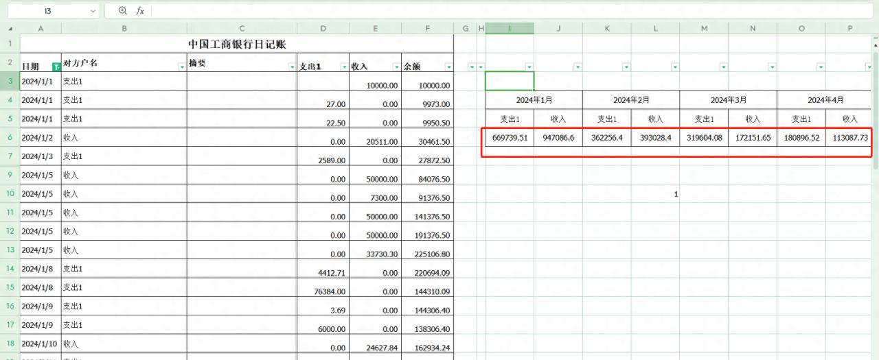
Task: Open the filter dropdown for 收入 header
Action: click(396, 67)
